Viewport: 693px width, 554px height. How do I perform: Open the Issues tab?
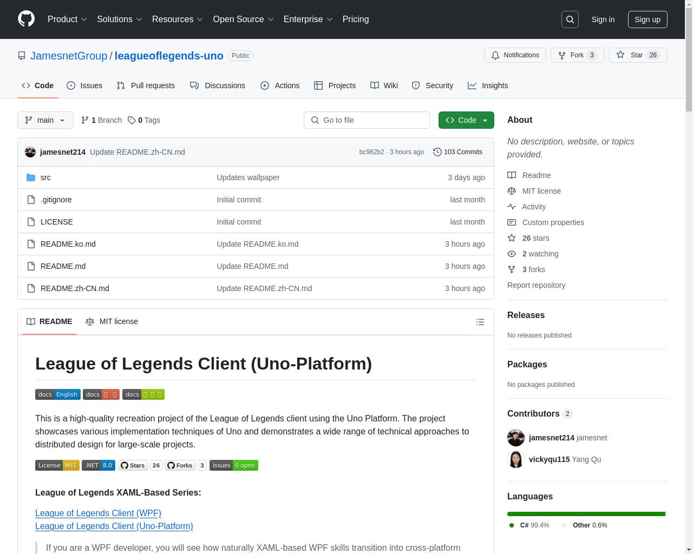tap(84, 85)
